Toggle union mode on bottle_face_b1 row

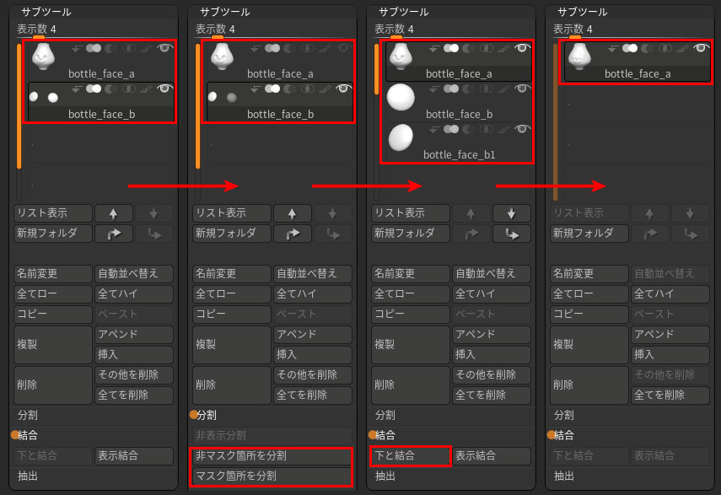point(451,129)
